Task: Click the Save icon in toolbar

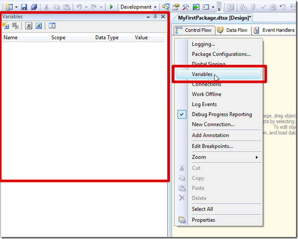Action: [x=23, y=7]
